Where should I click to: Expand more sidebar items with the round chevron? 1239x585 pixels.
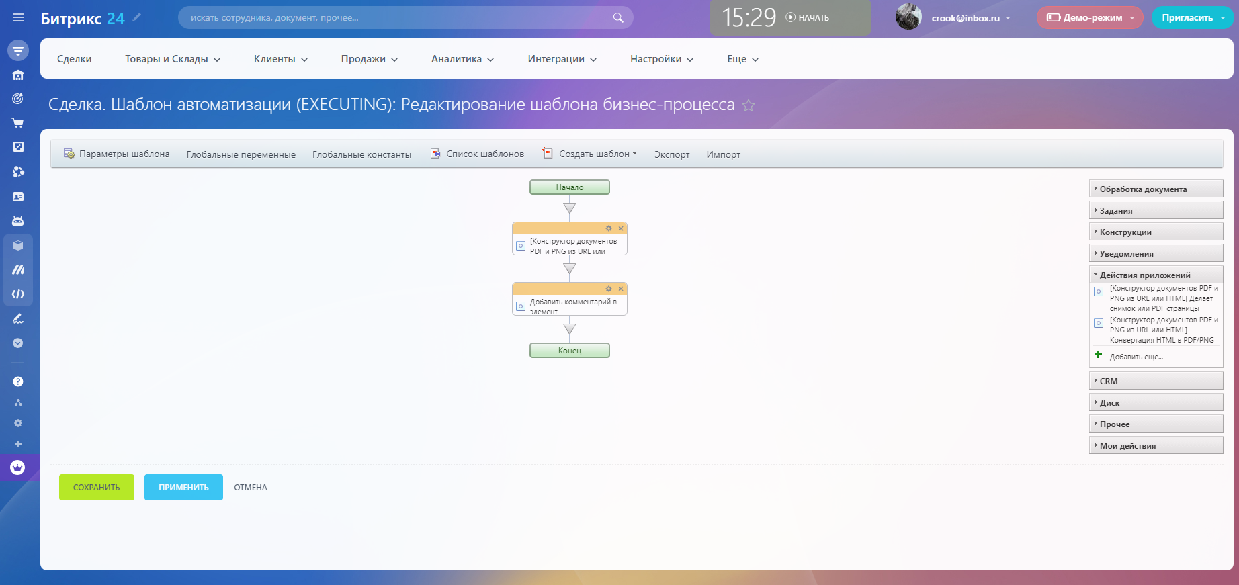18,343
